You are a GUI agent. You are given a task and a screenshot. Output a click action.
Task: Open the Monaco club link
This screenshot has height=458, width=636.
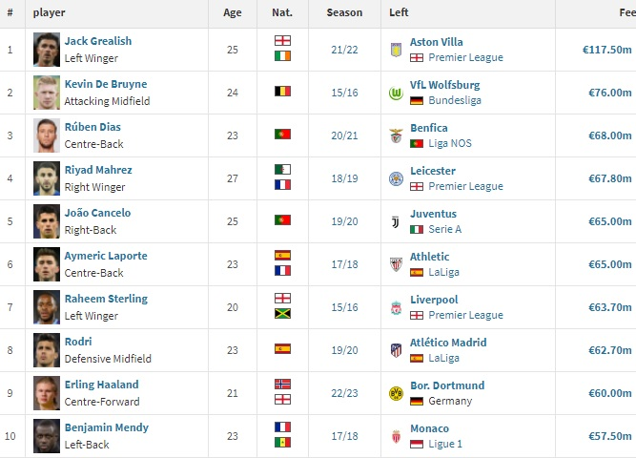[x=429, y=428]
